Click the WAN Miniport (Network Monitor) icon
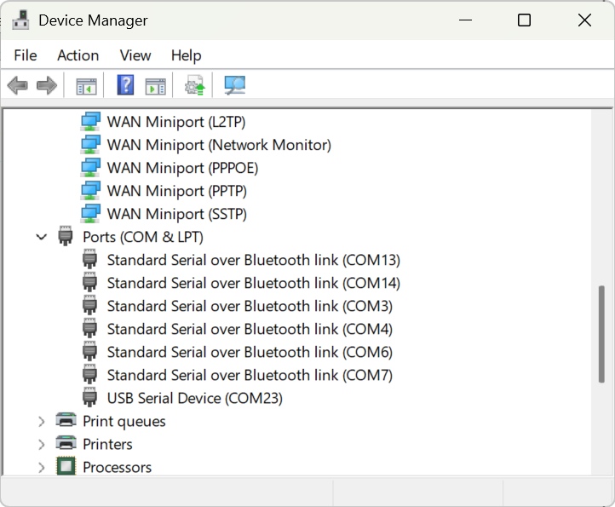This screenshot has height=507, width=615. (x=90, y=145)
